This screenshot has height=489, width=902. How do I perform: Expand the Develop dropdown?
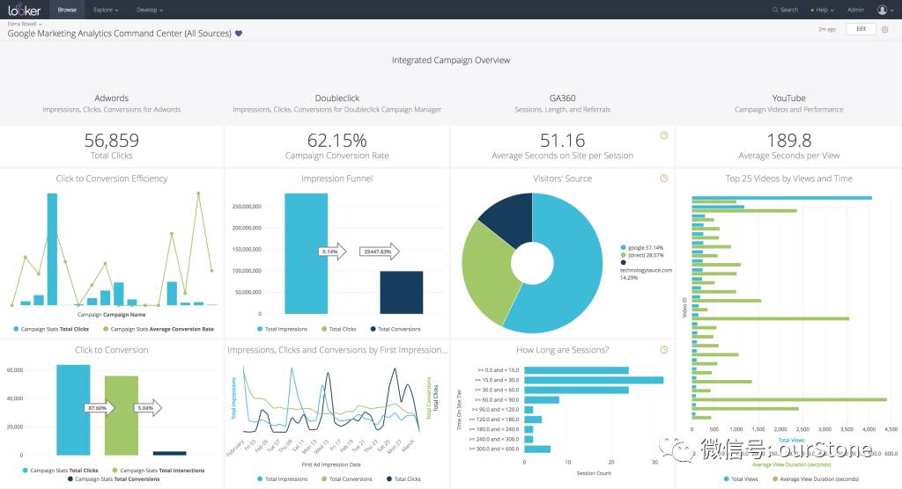click(x=150, y=10)
